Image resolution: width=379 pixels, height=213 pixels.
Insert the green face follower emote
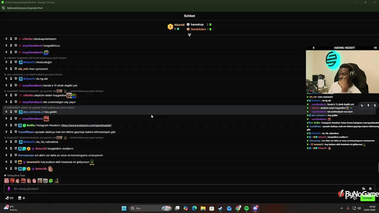[x=51, y=180]
